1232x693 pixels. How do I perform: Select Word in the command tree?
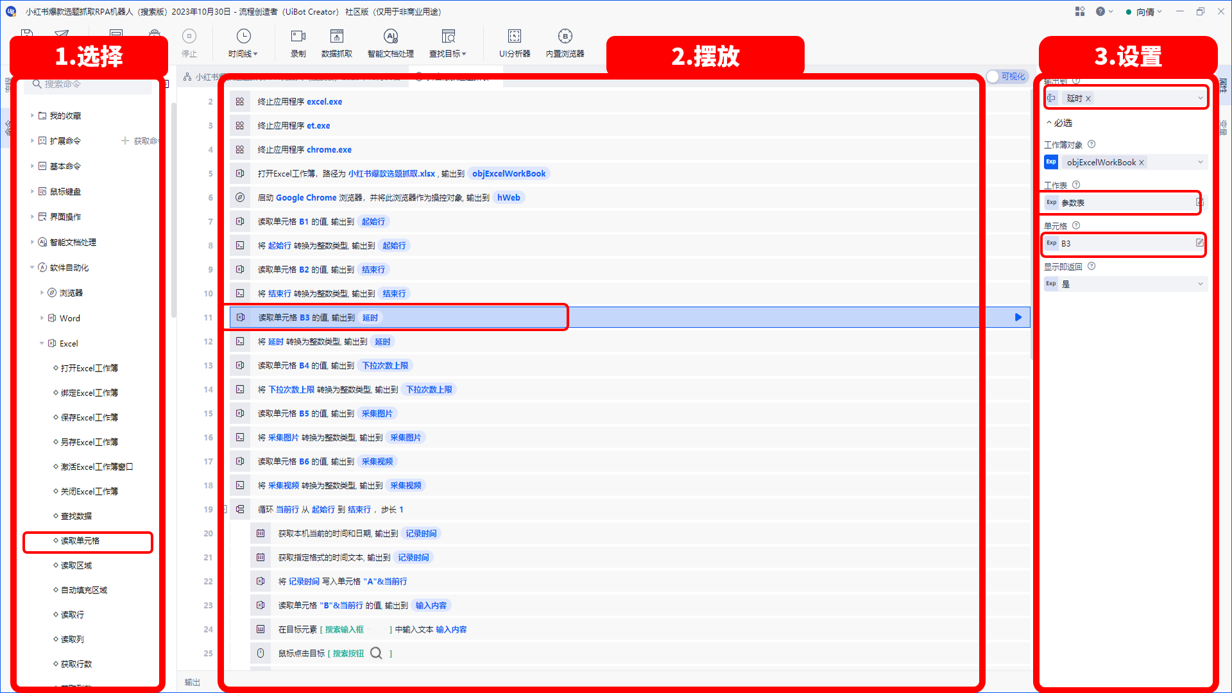[69, 318]
